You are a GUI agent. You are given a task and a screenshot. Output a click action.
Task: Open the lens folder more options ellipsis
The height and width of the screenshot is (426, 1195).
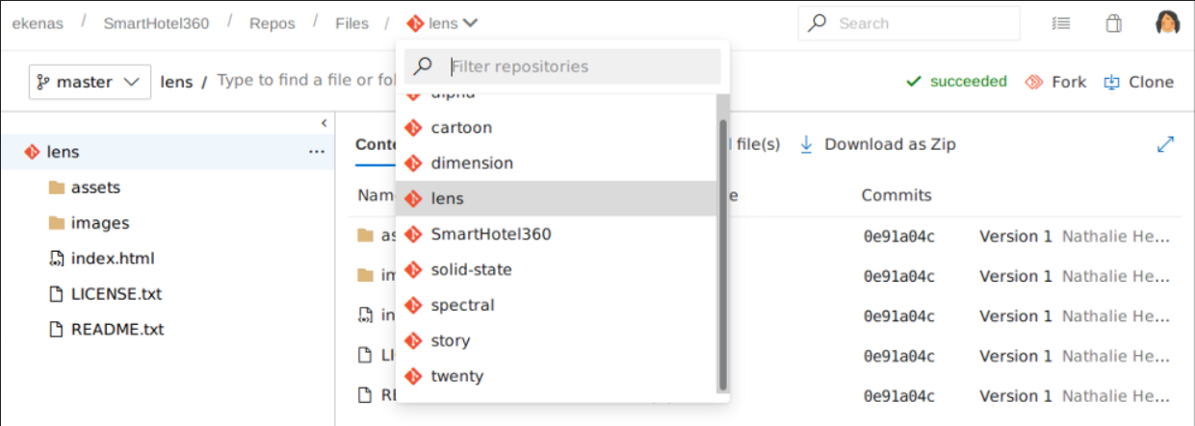pos(316,152)
